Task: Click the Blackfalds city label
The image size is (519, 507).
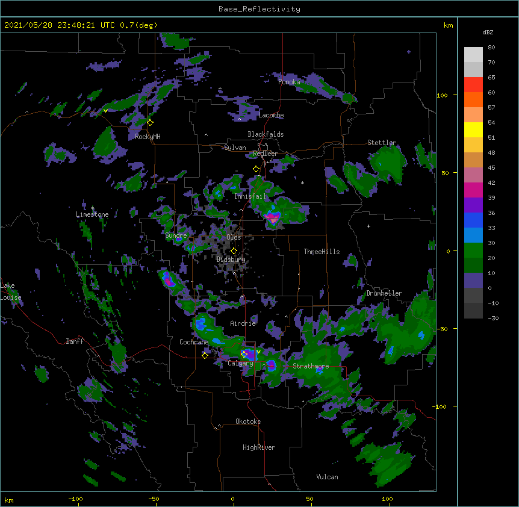Action: [266, 134]
